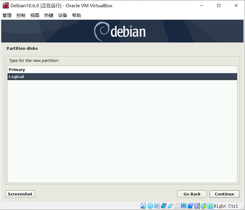Screen dimensions: 245x210
Task: Open the 设备 menu
Action: (62, 15)
